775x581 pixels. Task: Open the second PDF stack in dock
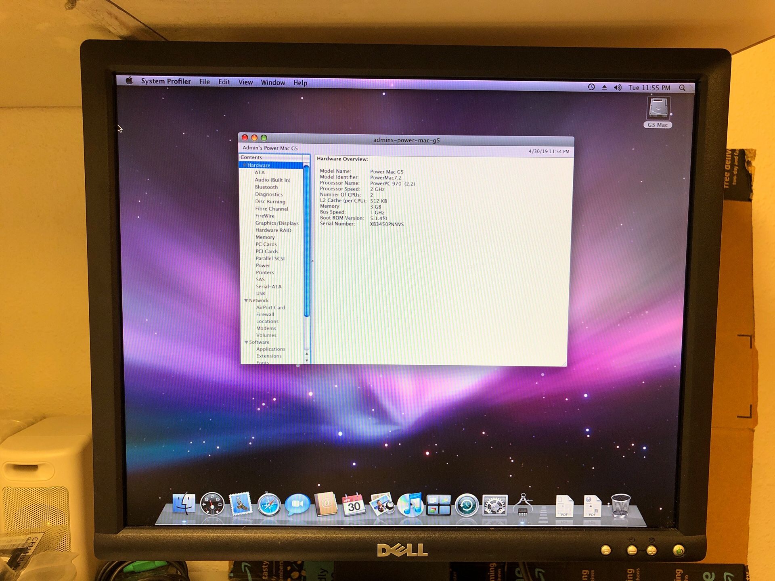click(x=592, y=507)
